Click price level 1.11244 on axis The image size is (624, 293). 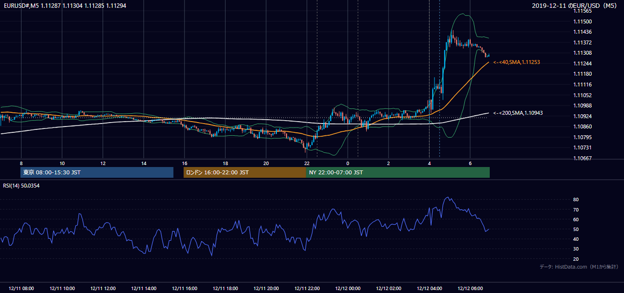coord(582,63)
